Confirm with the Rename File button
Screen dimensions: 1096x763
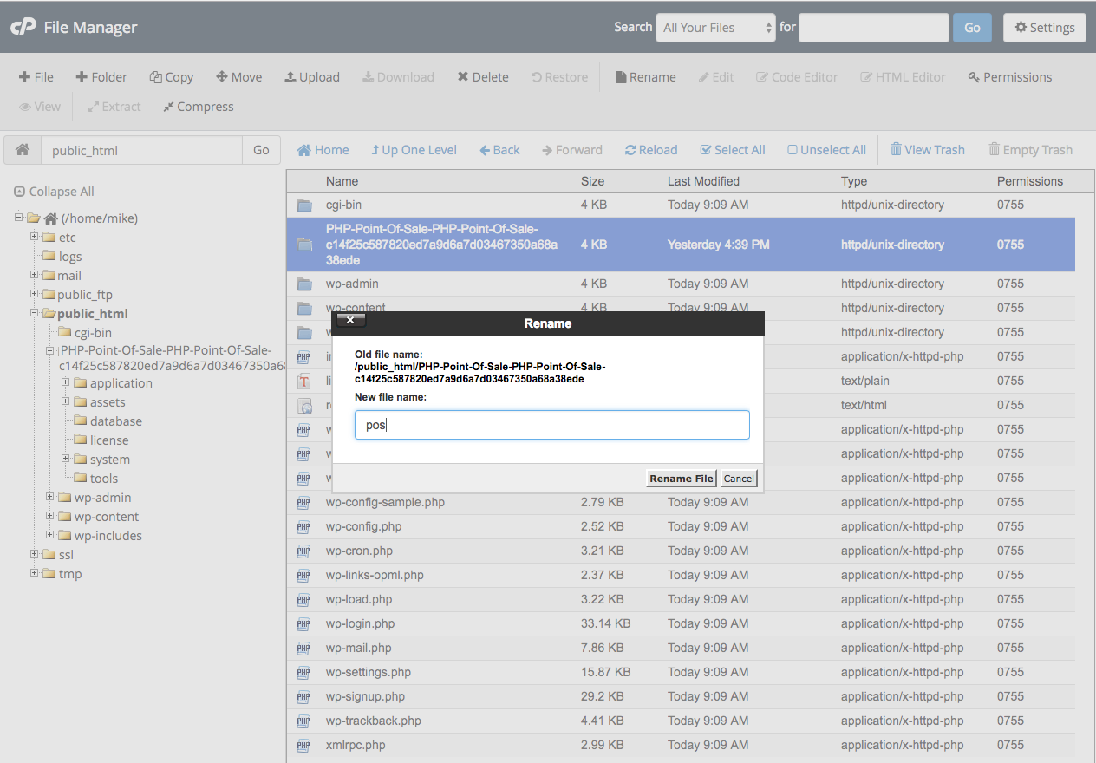[682, 479]
